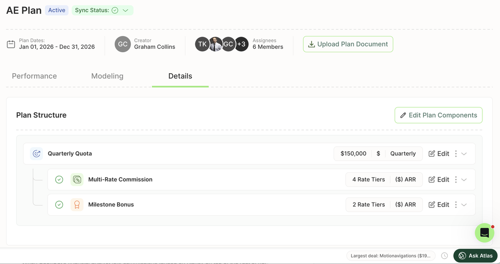Click the Sync Status green check icon
The height and width of the screenshot is (264, 500).
pyautogui.click(x=115, y=10)
